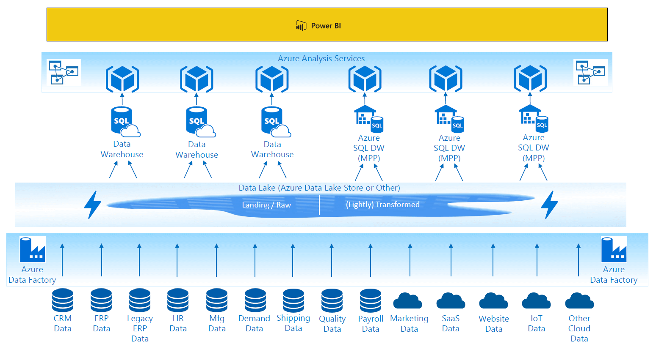Click the Landing / Raw label
This screenshot has width=656, height=344.
(x=266, y=205)
